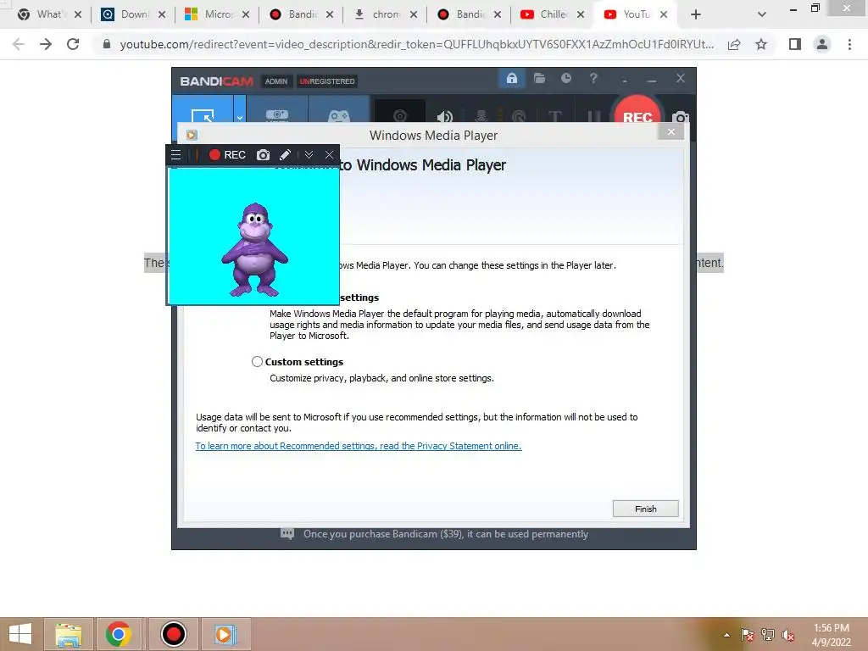The image size is (868, 651).
Task: Click network tray icon
Action: click(x=768, y=634)
